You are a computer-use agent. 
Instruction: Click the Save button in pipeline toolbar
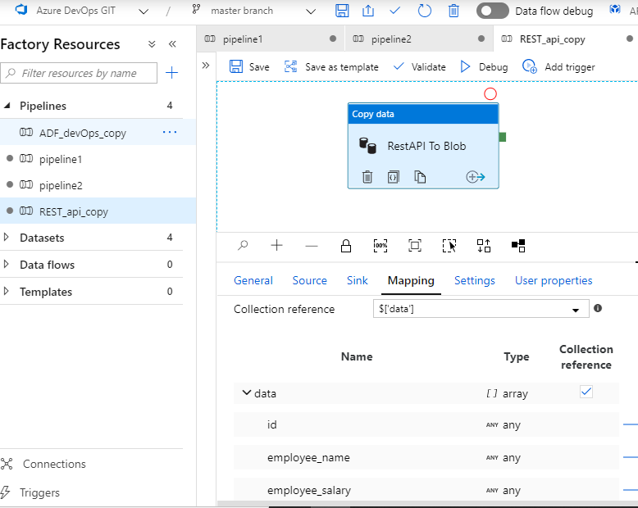(x=249, y=66)
